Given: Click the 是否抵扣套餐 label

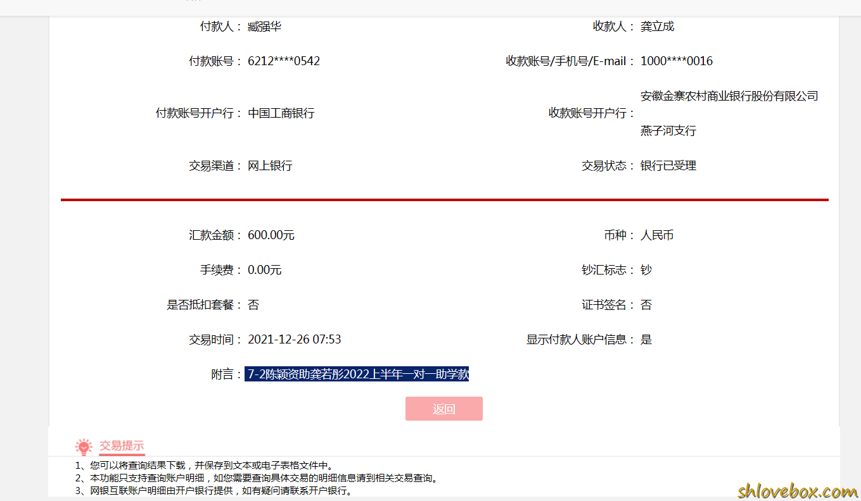Looking at the screenshot, I should (x=205, y=305).
